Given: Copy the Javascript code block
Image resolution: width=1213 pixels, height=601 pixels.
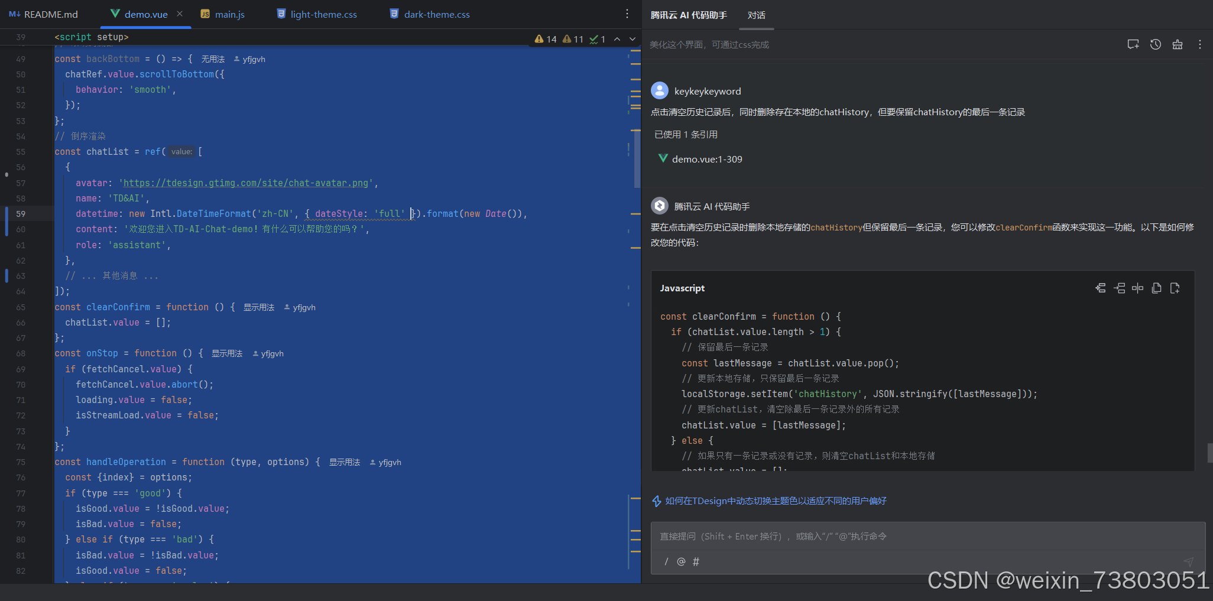Looking at the screenshot, I should (x=1156, y=288).
